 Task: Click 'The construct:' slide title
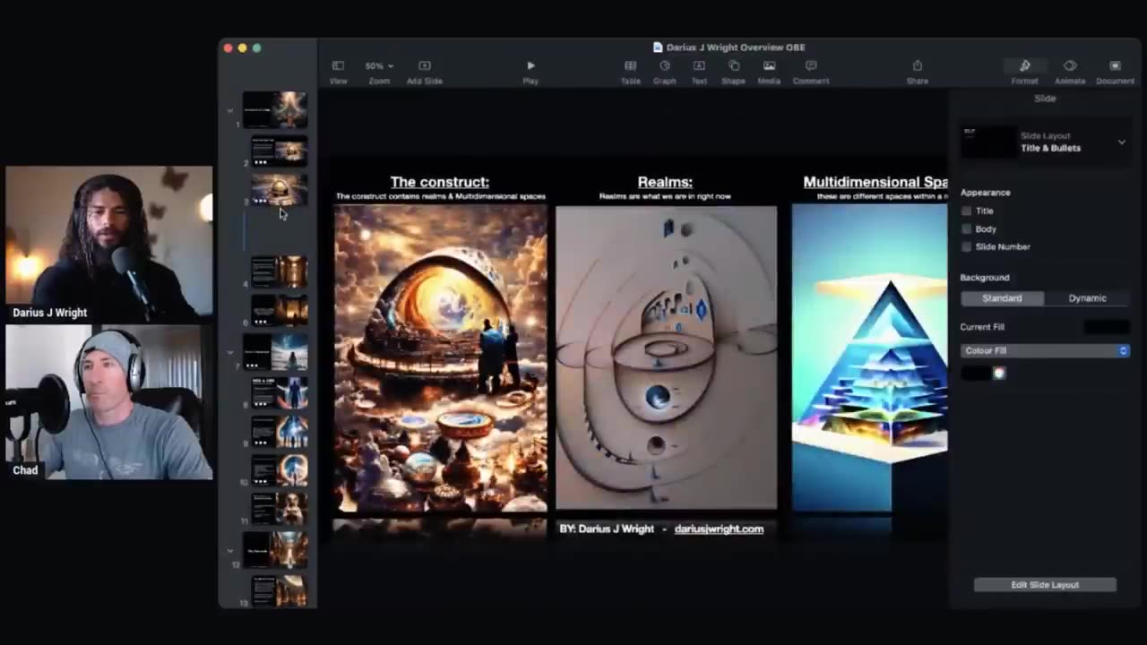point(440,183)
